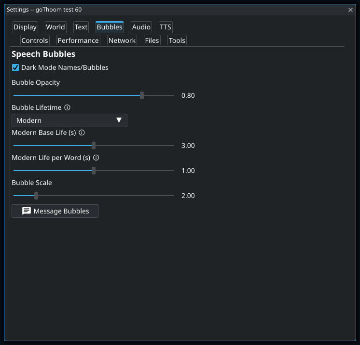Viewport: 360px width, 345px height.
Task: Click the Modern Life per Word info icon
Action: click(96, 158)
